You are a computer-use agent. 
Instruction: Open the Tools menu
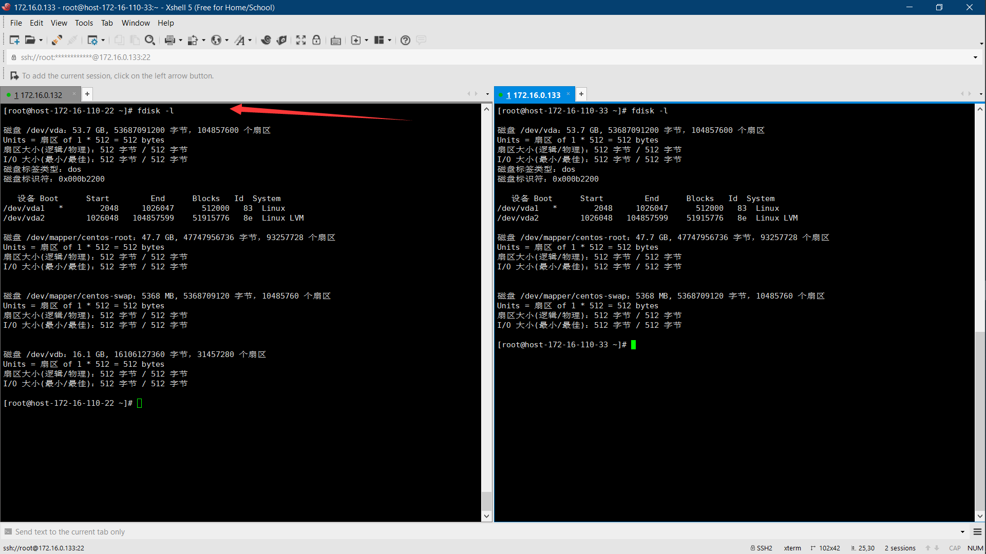pyautogui.click(x=84, y=23)
